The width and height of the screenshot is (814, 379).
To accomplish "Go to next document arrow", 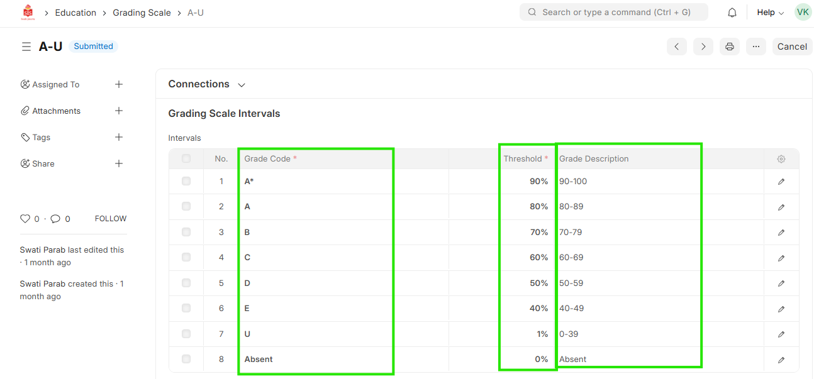I will pos(703,47).
